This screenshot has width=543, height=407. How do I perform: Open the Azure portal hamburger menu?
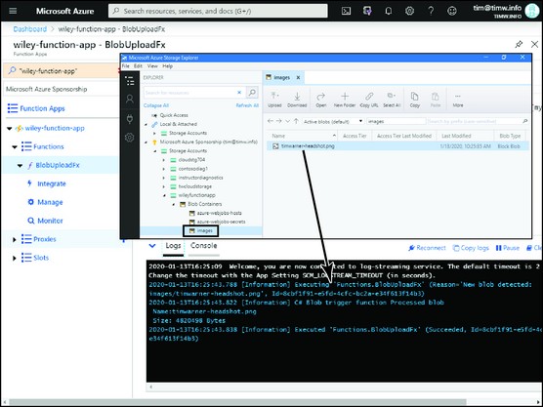coord(13,11)
